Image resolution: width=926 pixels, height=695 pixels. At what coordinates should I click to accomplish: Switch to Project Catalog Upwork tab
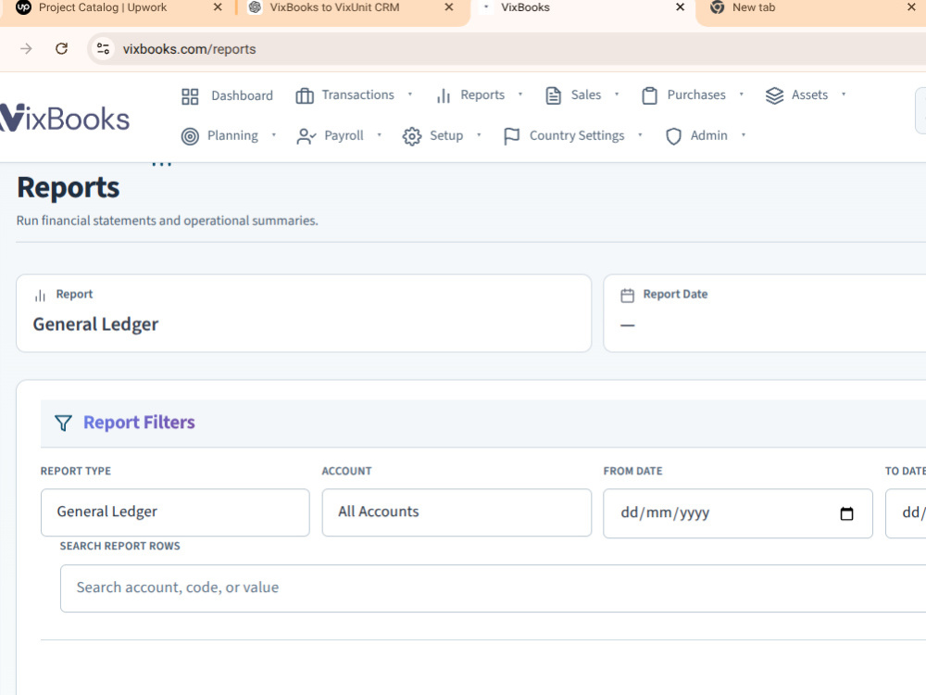click(x=103, y=7)
